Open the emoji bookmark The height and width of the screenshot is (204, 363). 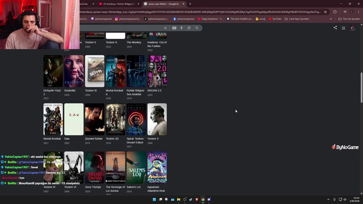[x=261, y=19]
